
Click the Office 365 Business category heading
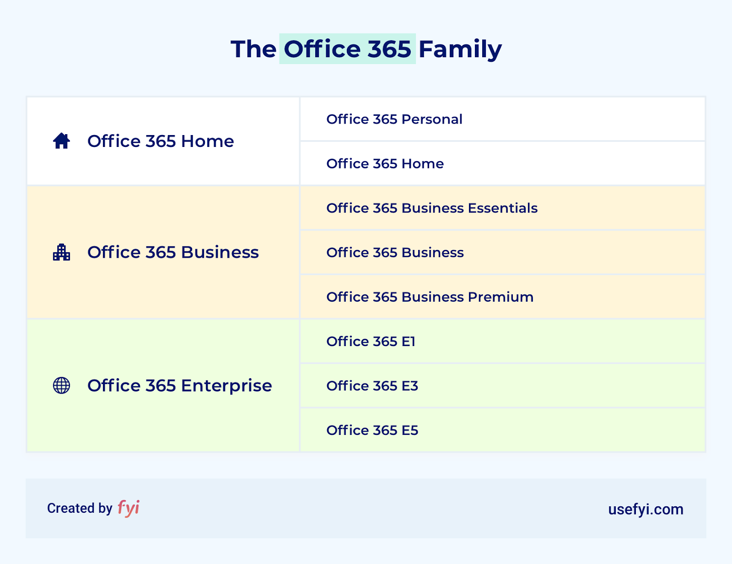pyautogui.click(x=173, y=252)
